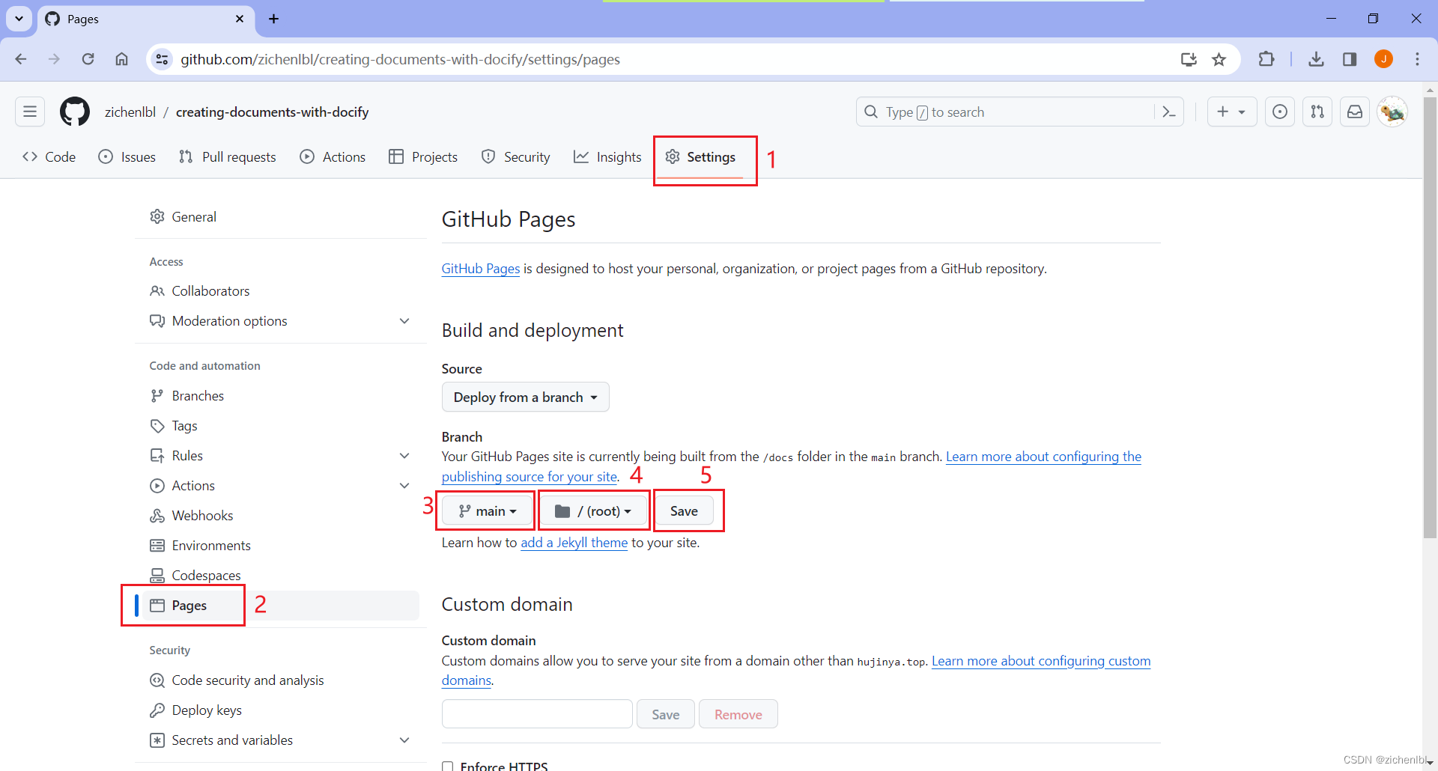Viewport: 1438px width, 771px height.
Task: Open the tab search dropdown
Action: click(19, 19)
